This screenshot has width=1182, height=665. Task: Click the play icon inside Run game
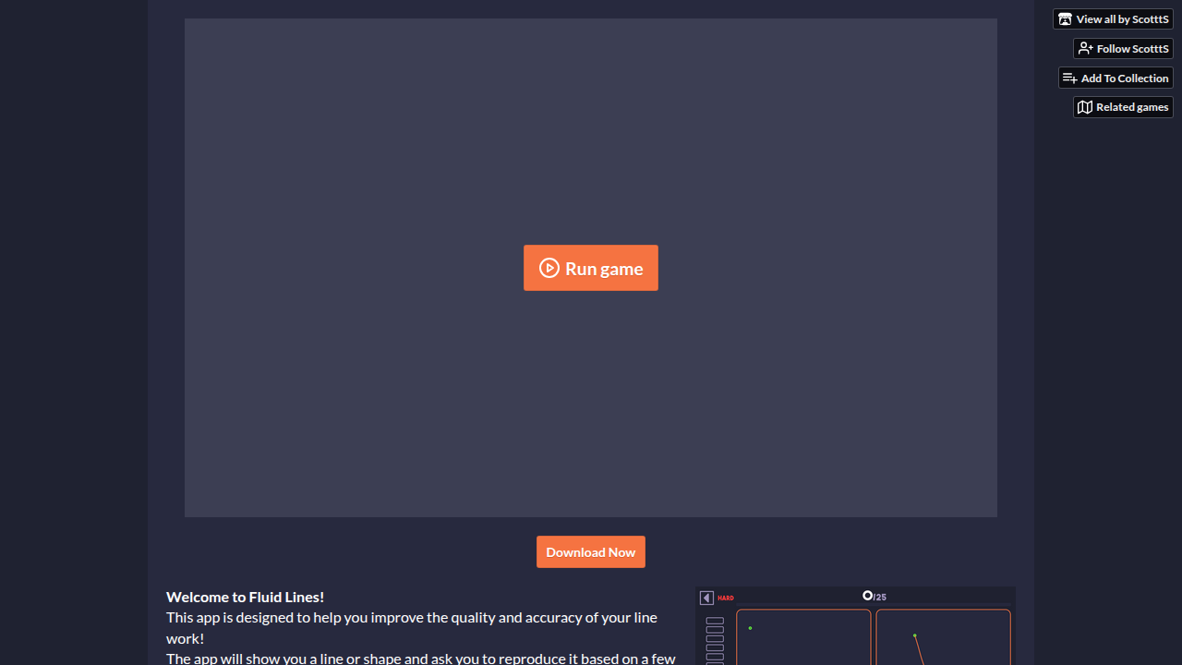pos(549,268)
